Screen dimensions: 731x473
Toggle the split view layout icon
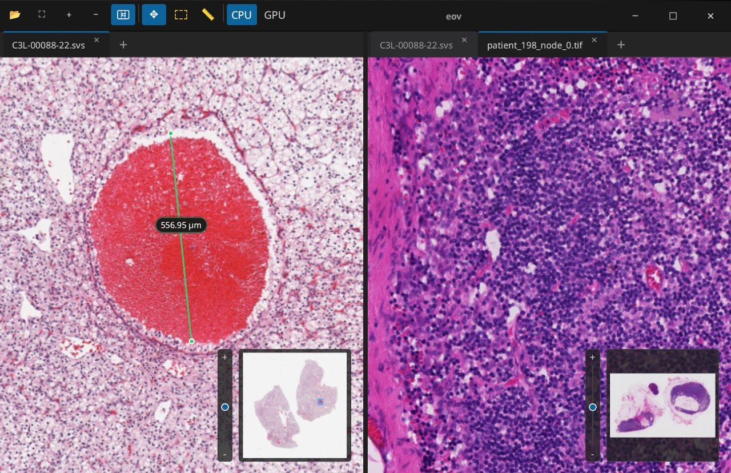(123, 15)
